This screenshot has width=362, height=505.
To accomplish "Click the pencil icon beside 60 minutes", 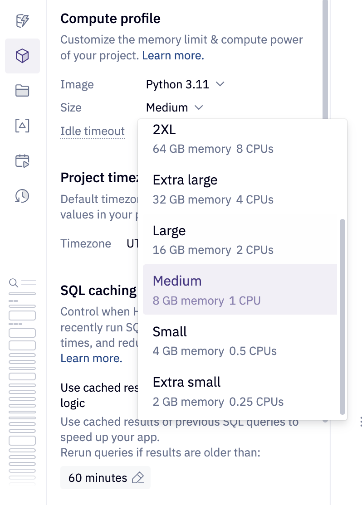I will pos(137,477).
